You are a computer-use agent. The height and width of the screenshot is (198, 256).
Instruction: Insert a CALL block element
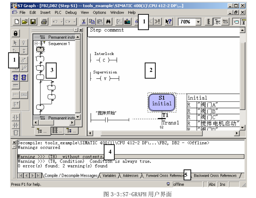(x=24, y=94)
